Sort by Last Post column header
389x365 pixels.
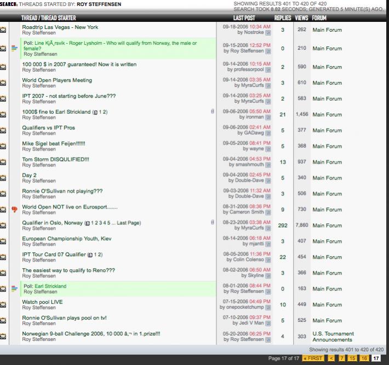(244, 18)
